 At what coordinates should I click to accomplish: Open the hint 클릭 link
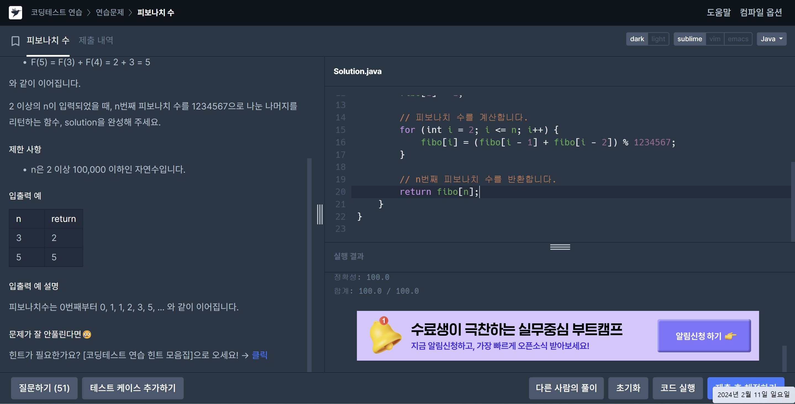pos(260,355)
